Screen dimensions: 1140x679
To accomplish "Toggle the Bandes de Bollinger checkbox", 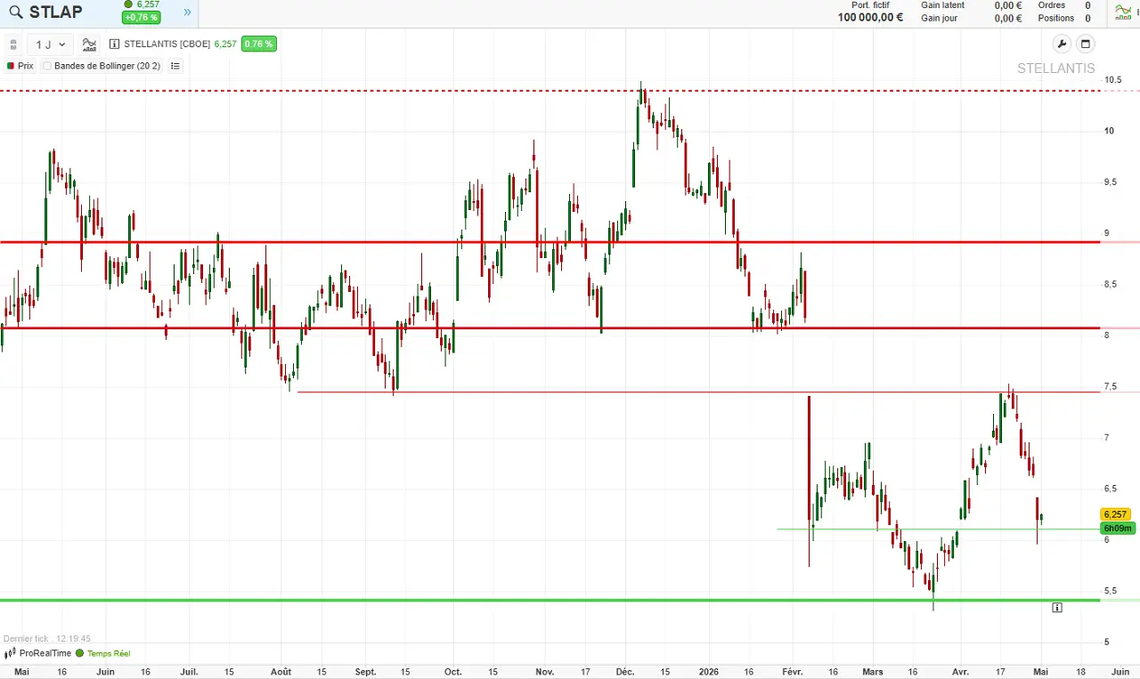I will coord(46,66).
